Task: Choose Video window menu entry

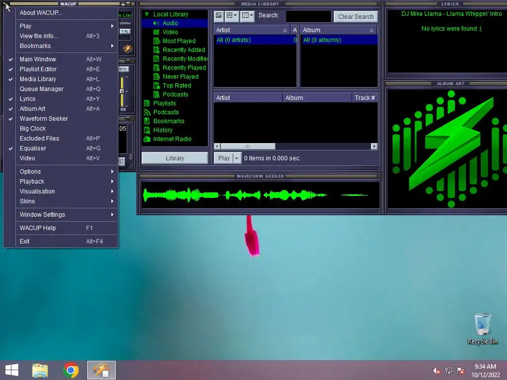Action: coord(60,158)
